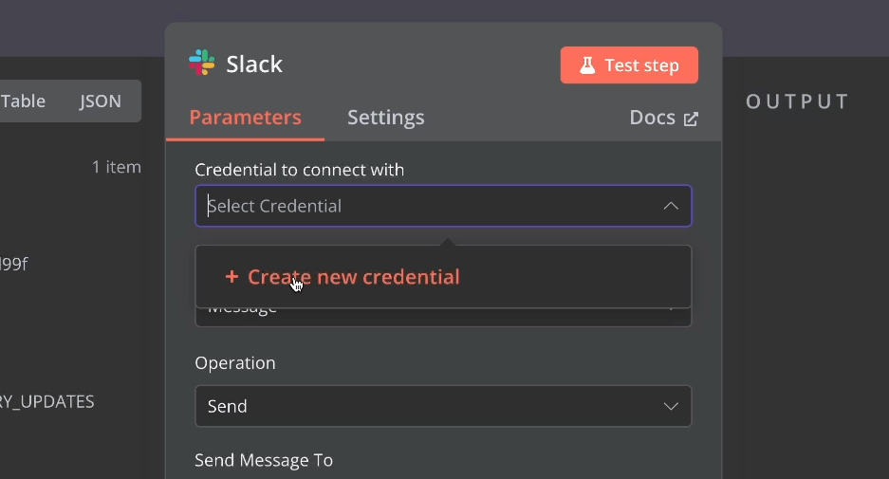Expand the Operation dropdown chevron
Image resolution: width=889 pixels, height=479 pixels.
click(671, 406)
